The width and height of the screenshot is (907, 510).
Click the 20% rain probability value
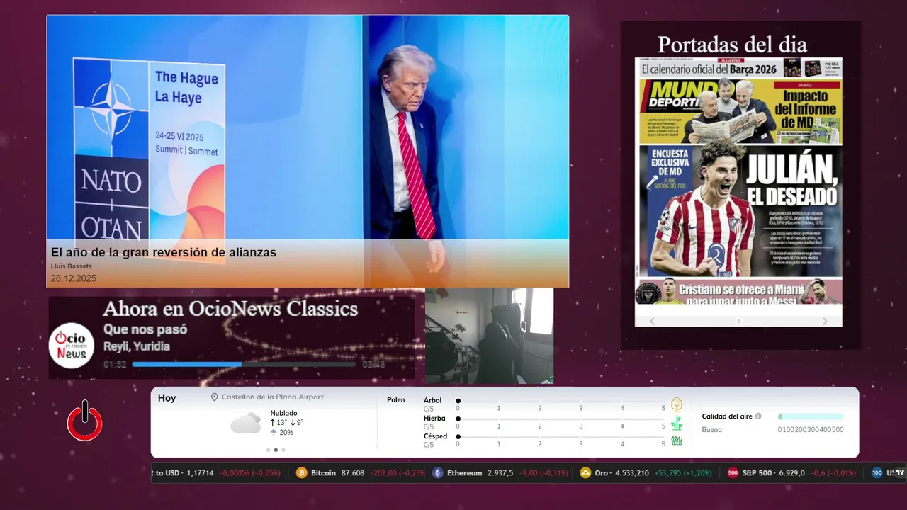pos(286,432)
